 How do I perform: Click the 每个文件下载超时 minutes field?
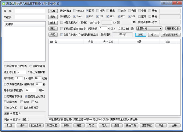(31, 90)
